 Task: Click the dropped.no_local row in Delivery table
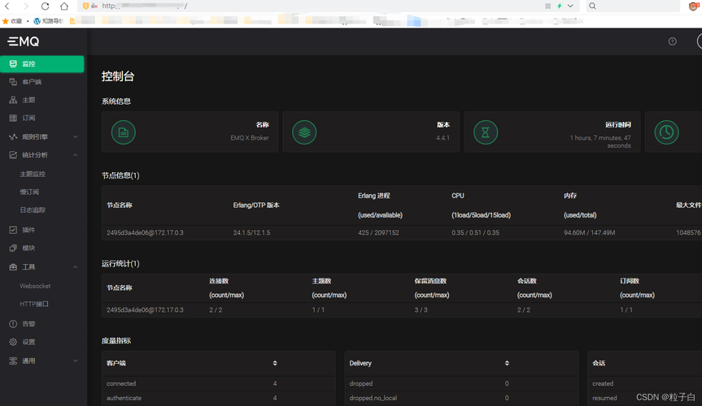click(x=461, y=398)
